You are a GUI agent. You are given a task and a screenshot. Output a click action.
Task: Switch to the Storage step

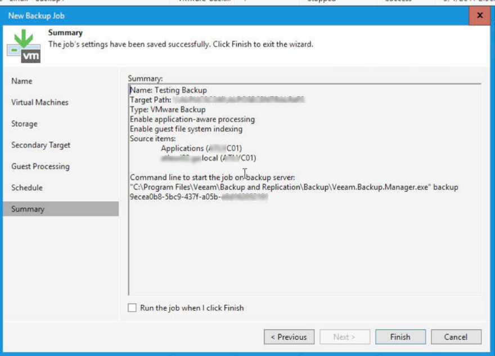(x=24, y=124)
